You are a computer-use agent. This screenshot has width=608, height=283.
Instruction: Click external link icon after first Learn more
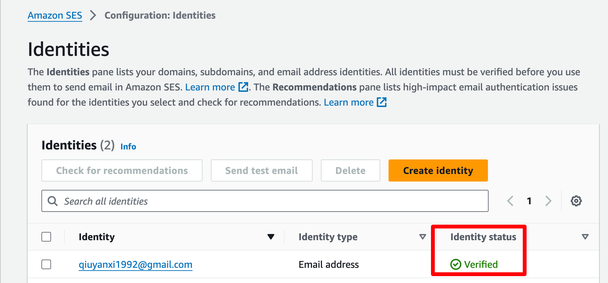tap(244, 87)
